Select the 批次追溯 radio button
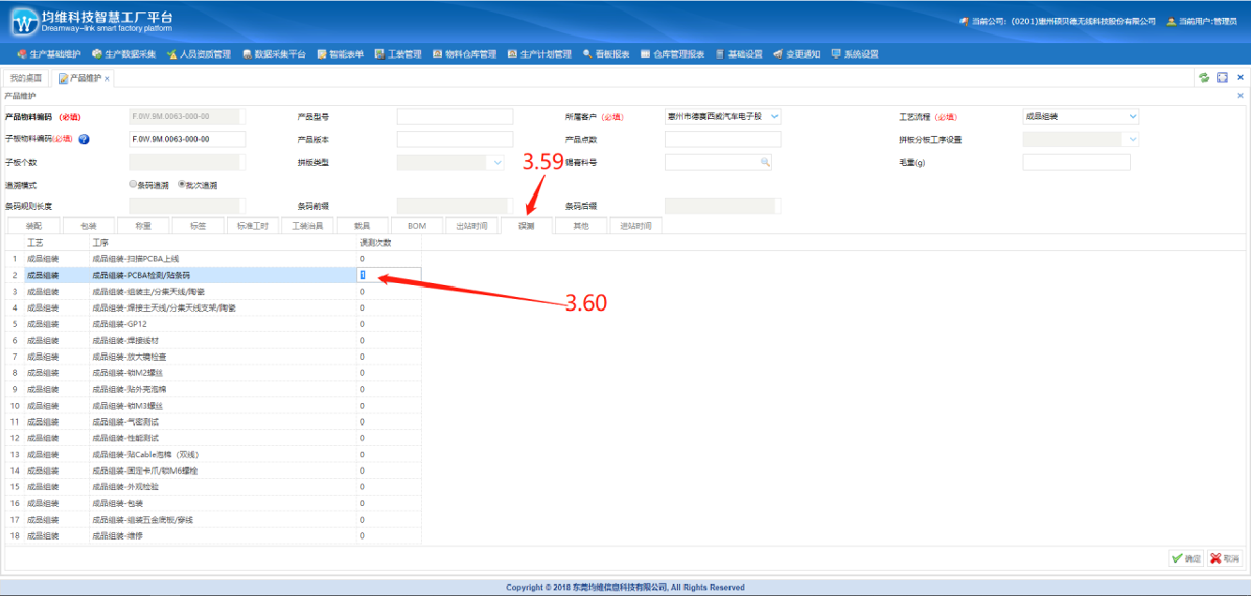The height and width of the screenshot is (596, 1251). click(182, 185)
